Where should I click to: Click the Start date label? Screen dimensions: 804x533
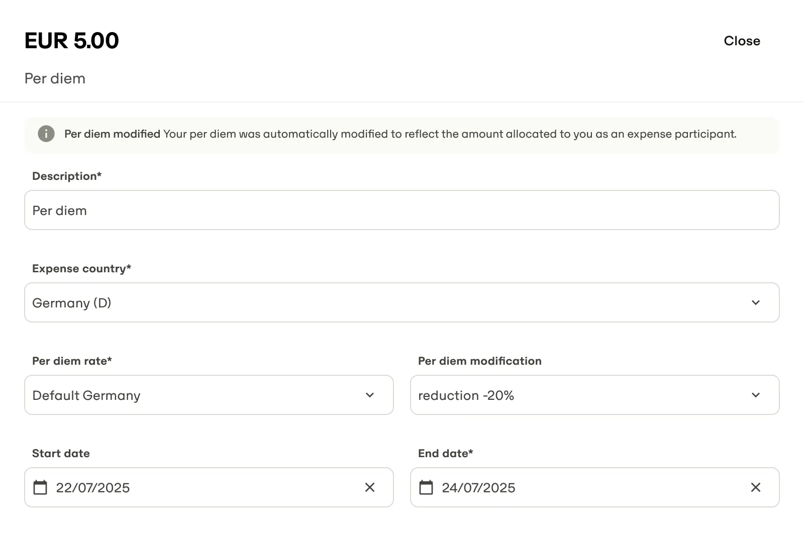(61, 453)
